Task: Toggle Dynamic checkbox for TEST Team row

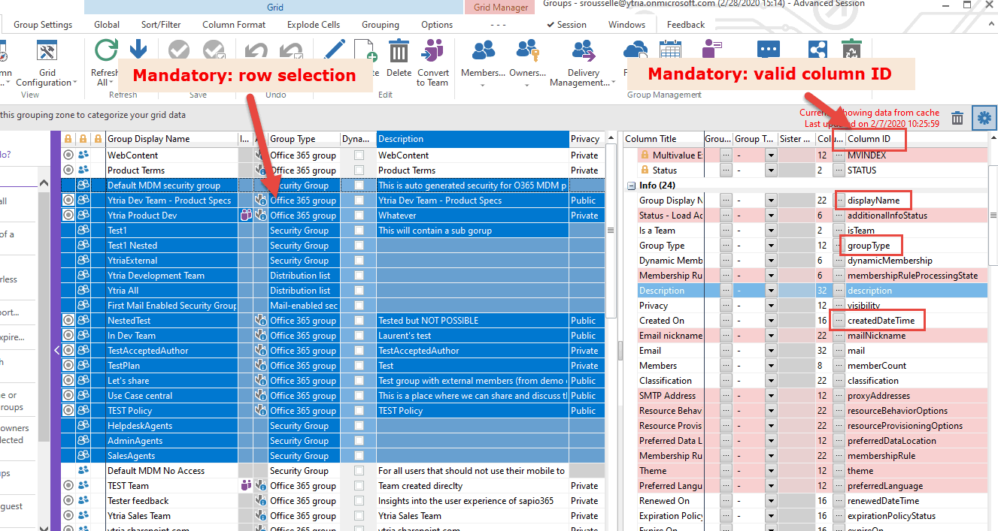Action: [x=359, y=486]
